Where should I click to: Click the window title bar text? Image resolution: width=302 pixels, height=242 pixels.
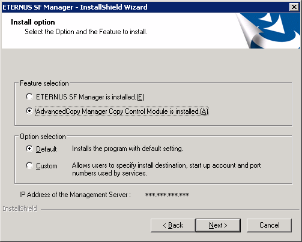(x=75, y=7)
